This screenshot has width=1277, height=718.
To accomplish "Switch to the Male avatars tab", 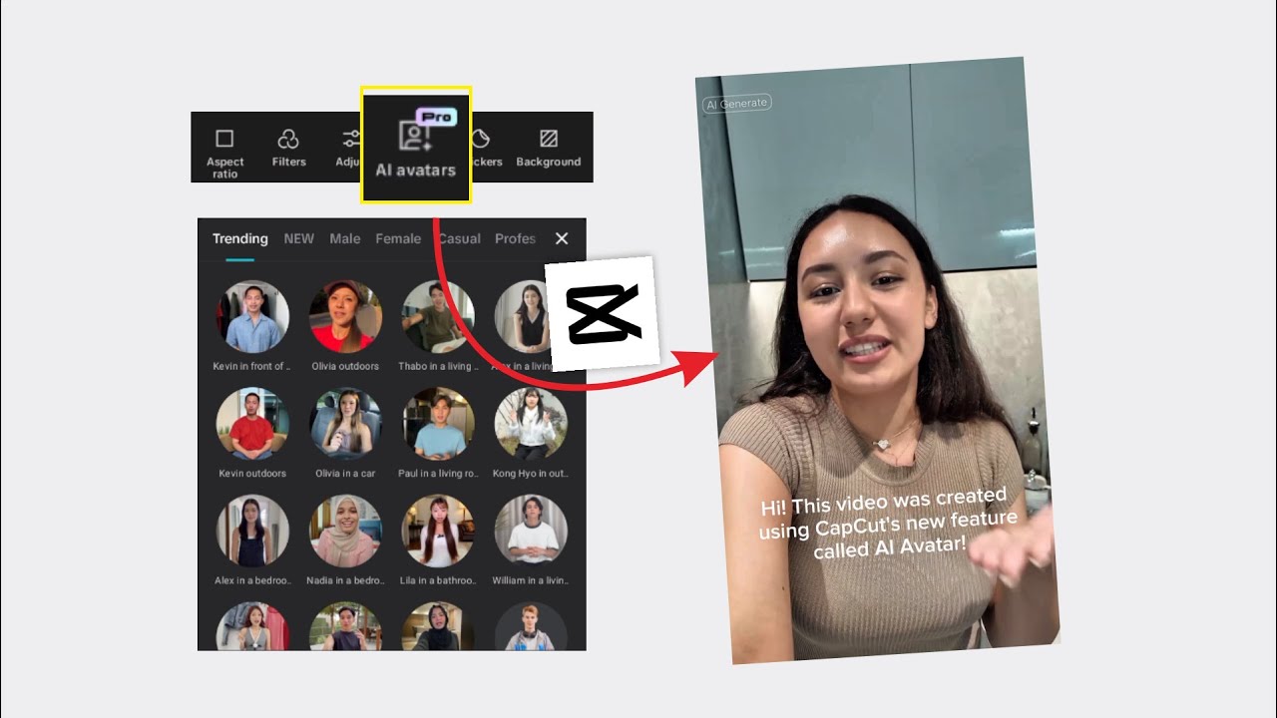I will (345, 238).
